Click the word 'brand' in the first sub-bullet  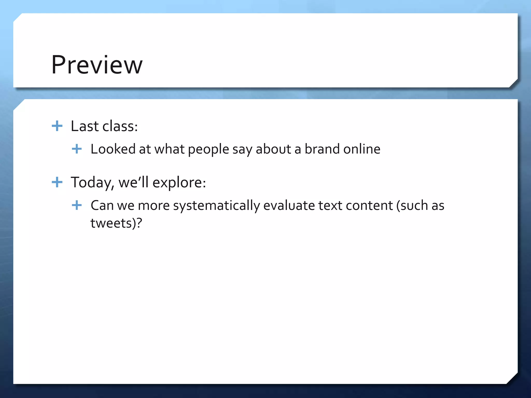[x=322, y=149]
